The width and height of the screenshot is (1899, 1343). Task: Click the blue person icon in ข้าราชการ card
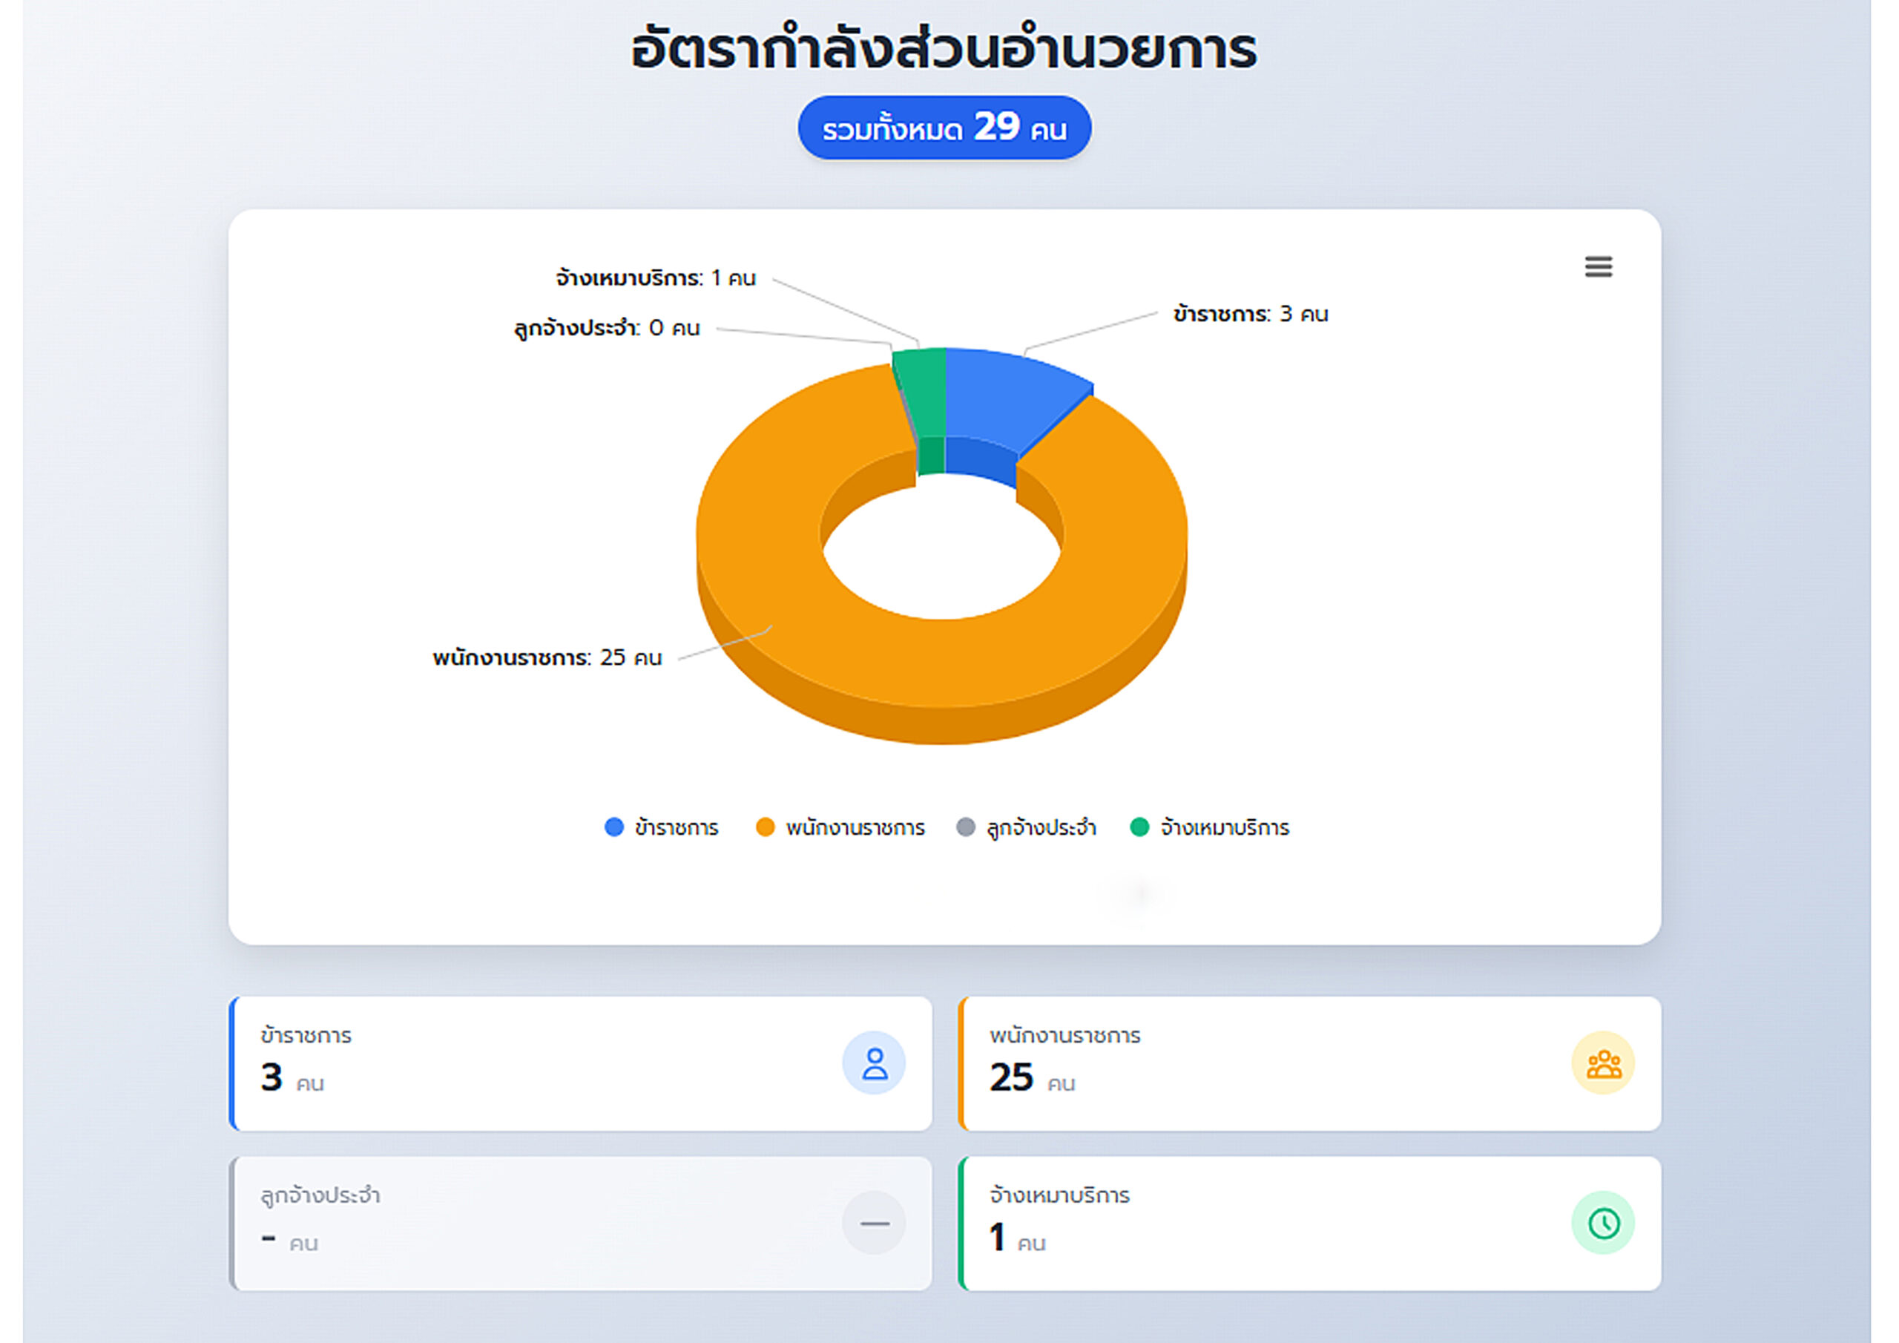point(875,1063)
